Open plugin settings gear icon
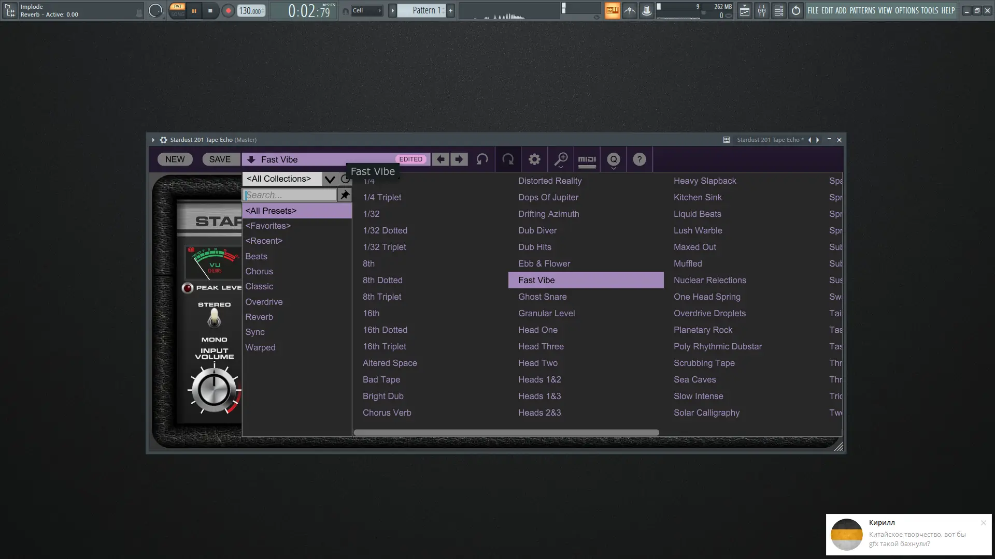Screen dimensions: 995x559 pos(534,159)
